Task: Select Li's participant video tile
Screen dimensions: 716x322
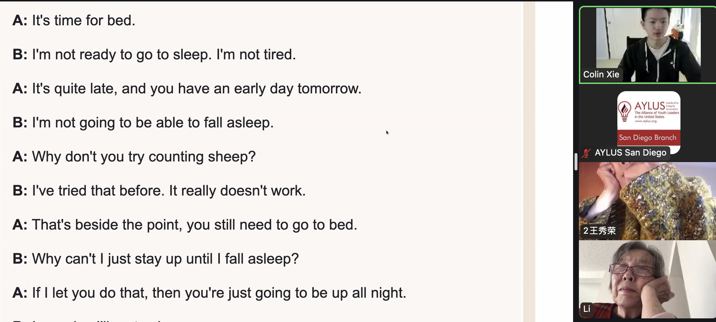Action: pos(648,279)
